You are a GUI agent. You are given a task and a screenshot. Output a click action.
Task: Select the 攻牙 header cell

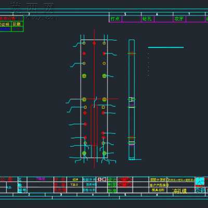[179, 19]
